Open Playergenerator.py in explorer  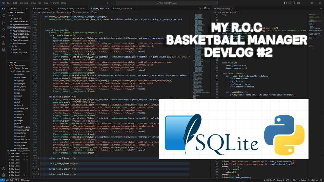20,37
